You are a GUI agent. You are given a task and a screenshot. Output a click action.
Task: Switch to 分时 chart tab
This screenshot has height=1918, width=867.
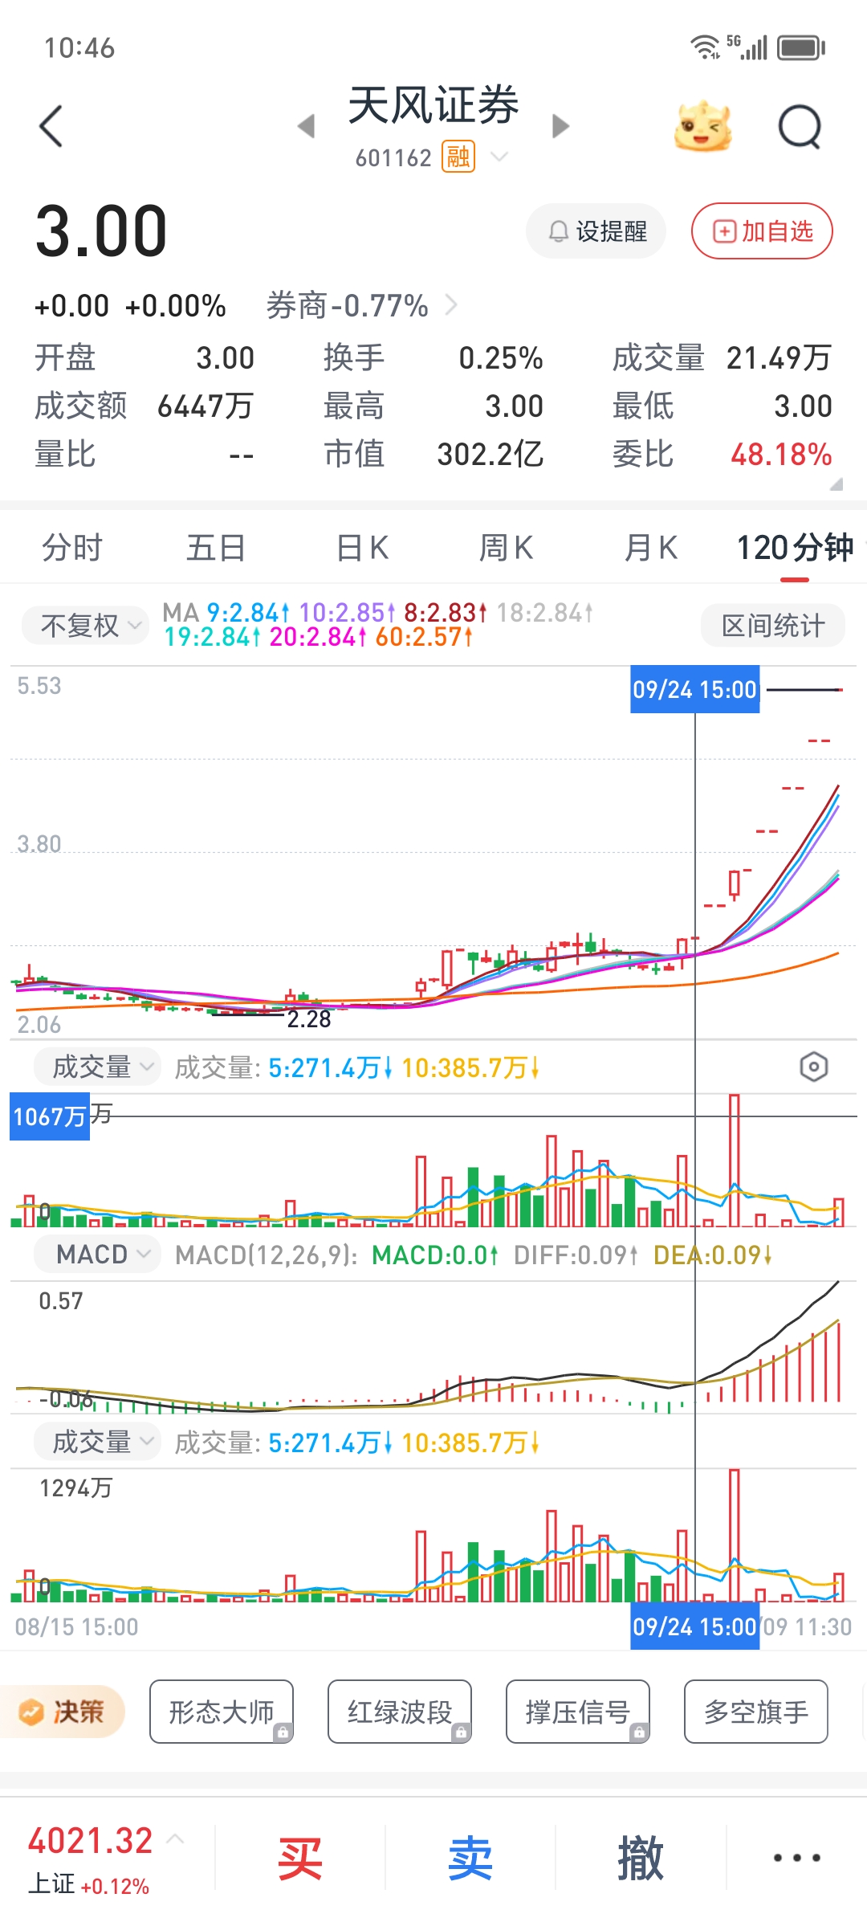click(x=72, y=548)
